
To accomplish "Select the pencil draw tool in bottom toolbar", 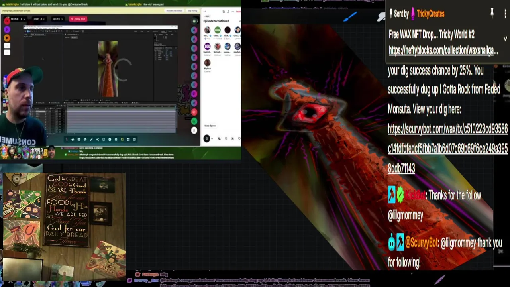I will [x=91, y=139].
